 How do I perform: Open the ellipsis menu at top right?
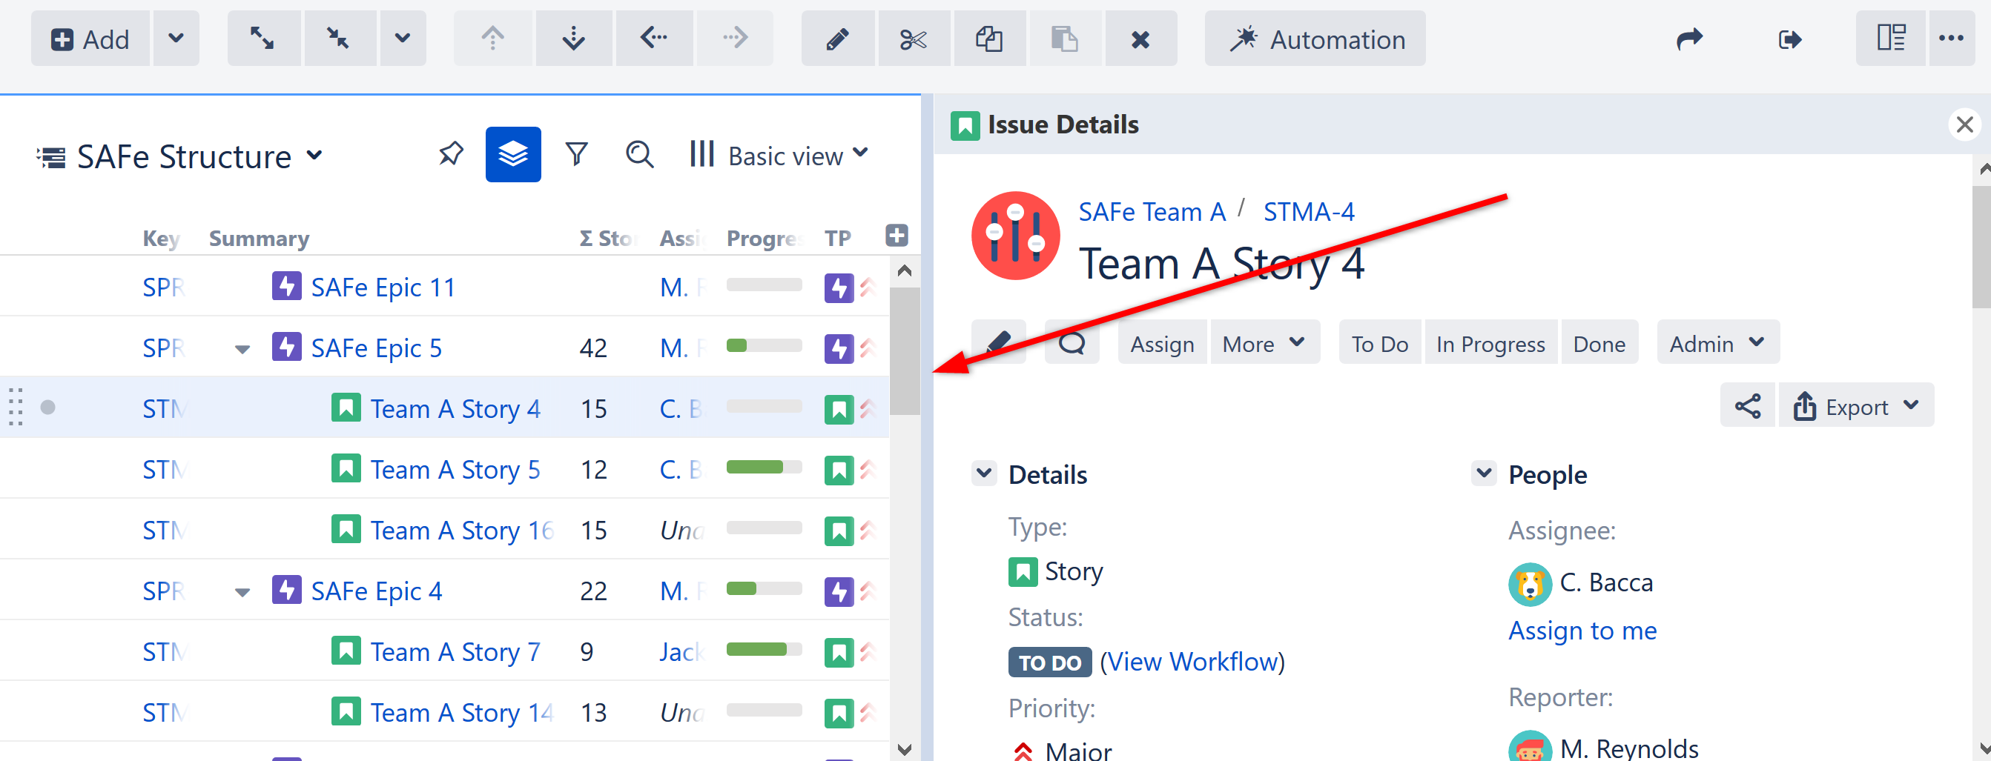coord(1952,39)
